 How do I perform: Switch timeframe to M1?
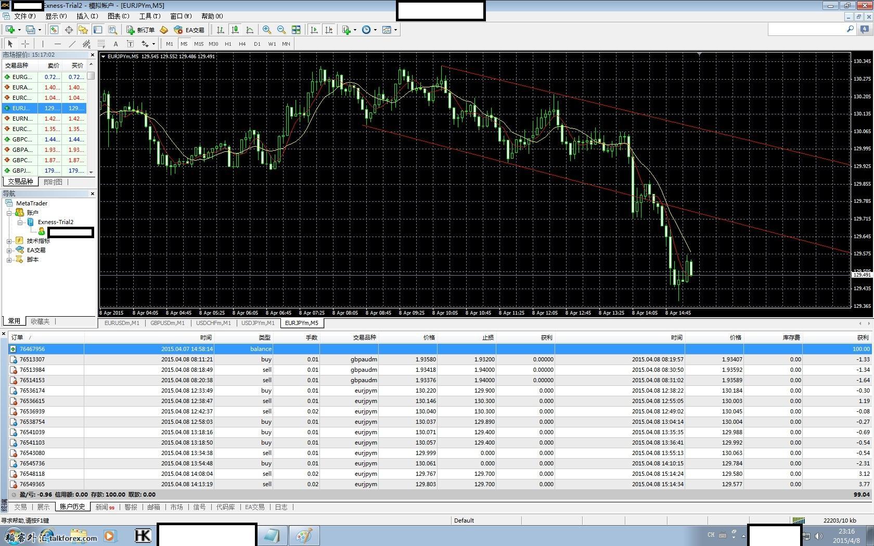(170, 44)
